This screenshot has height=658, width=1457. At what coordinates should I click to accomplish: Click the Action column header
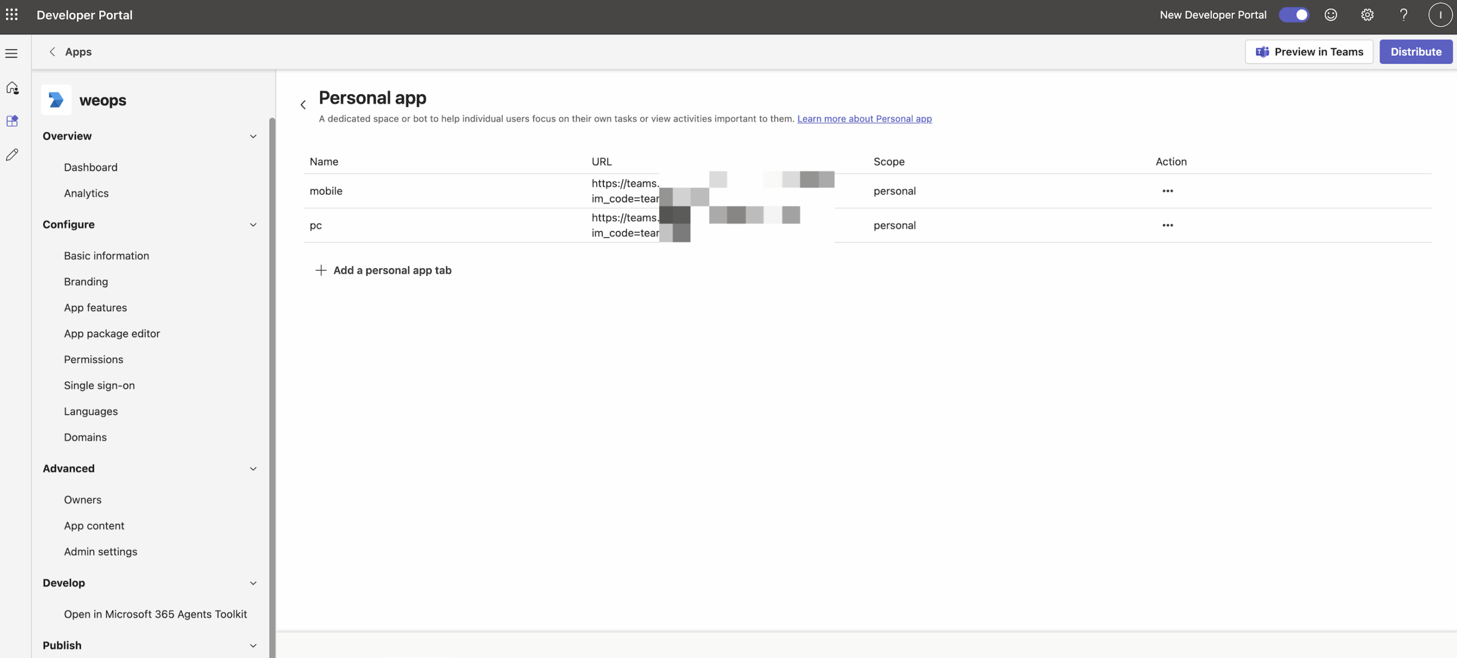[1171, 162]
